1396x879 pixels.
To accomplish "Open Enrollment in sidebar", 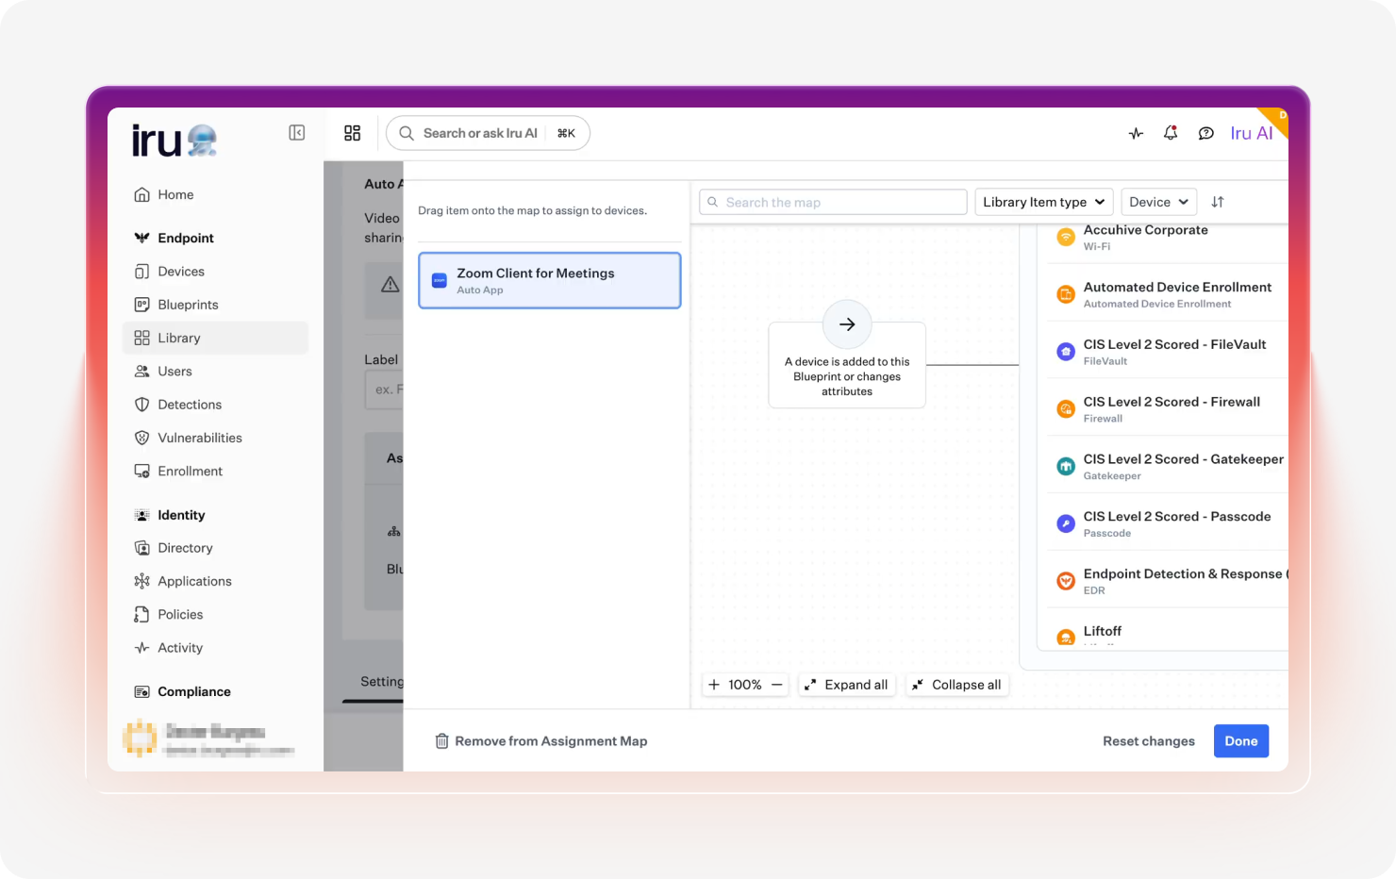I will [x=215, y=471].
